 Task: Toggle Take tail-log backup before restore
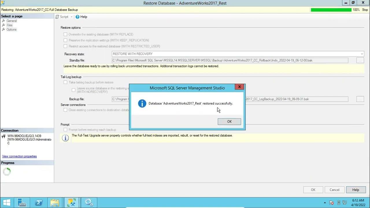tap(65, 82)
